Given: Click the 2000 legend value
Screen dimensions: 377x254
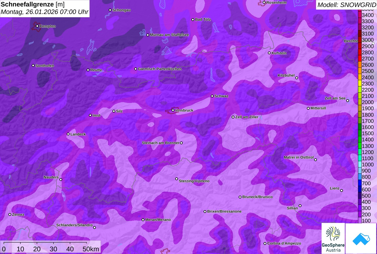Looking at the screenshot, I should click(368, 102).
